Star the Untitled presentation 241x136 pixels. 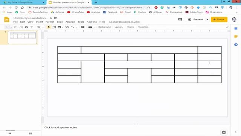(51, 18)
